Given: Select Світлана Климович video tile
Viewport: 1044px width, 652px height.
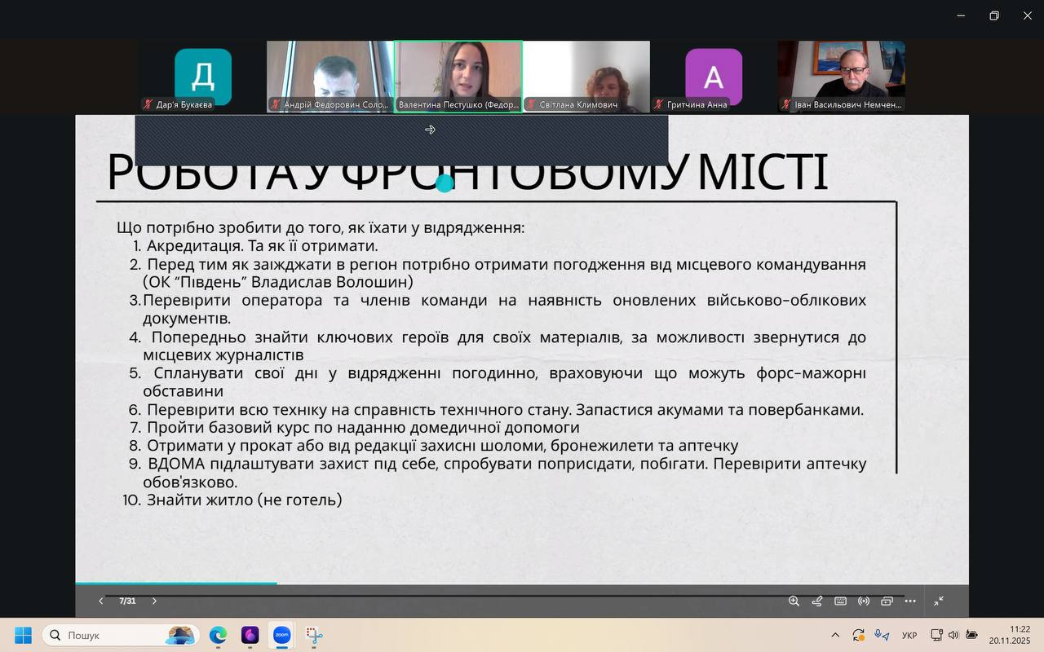Looking at the screenshot, I should [586, 77].
